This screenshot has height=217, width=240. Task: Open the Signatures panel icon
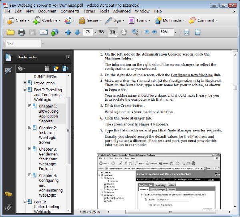coord(8,70)
